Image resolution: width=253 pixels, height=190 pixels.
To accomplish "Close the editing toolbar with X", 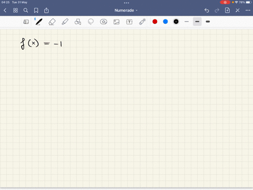I will 238,11.
